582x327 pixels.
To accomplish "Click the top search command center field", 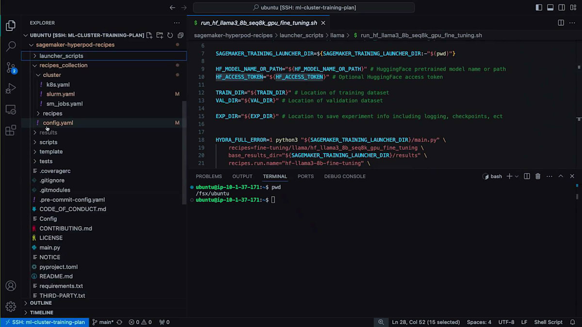I will click(x=304, y=8).
